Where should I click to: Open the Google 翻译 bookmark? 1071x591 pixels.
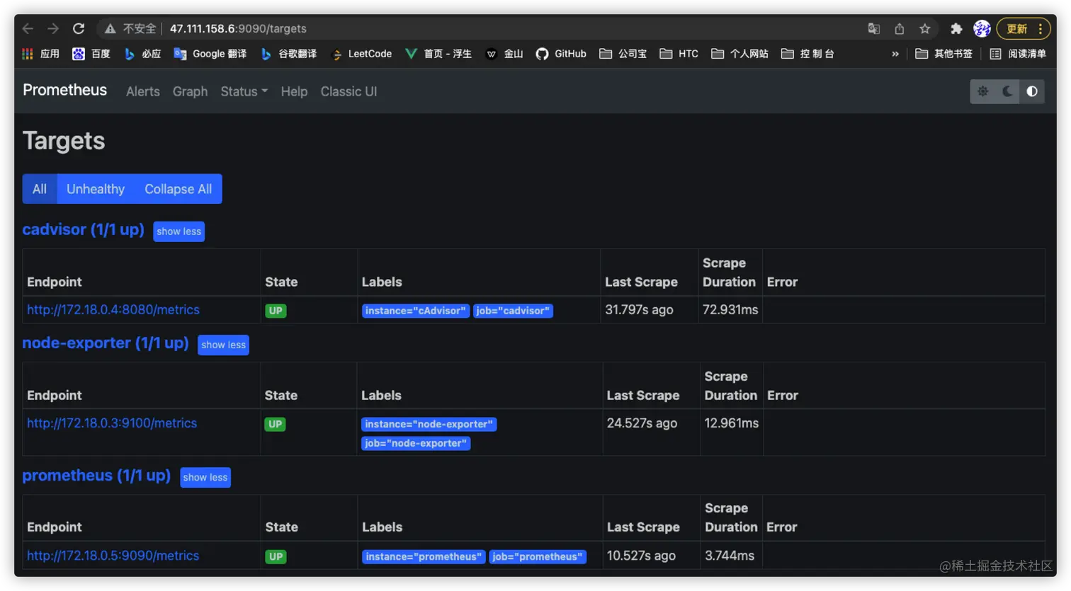210,54
